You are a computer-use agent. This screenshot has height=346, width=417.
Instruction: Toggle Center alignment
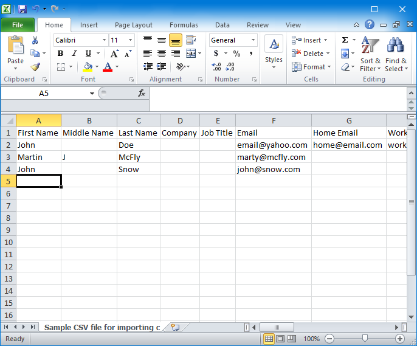point(162,54)
